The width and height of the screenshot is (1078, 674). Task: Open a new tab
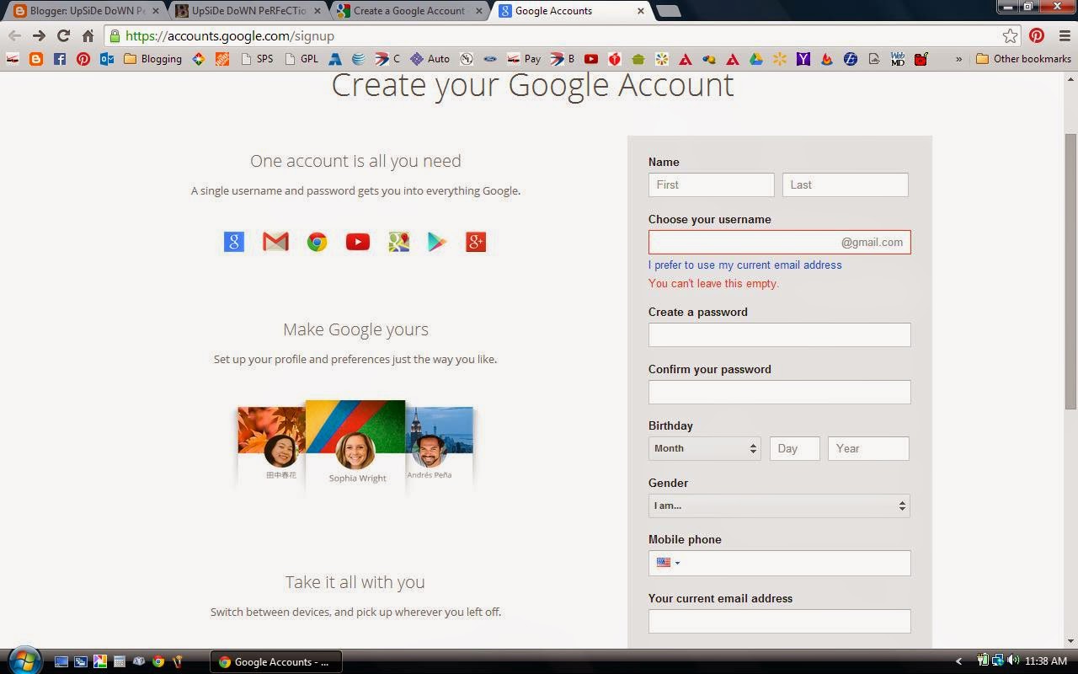tap(668, 11)
